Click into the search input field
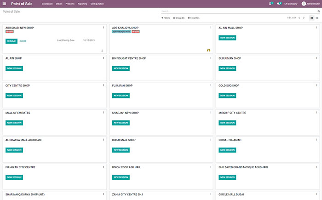 click(x=239, y=11)
